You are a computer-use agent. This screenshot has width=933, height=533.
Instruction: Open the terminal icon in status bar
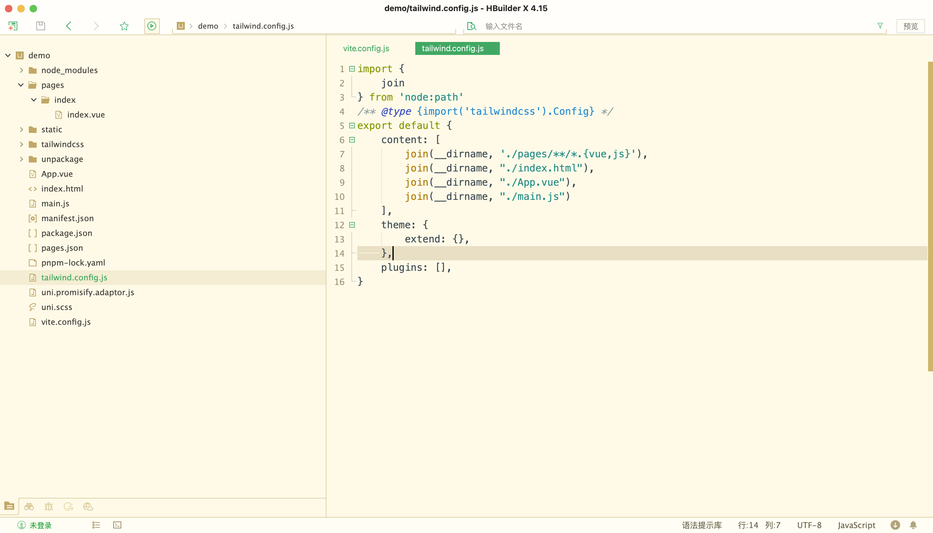click(117, 525)
